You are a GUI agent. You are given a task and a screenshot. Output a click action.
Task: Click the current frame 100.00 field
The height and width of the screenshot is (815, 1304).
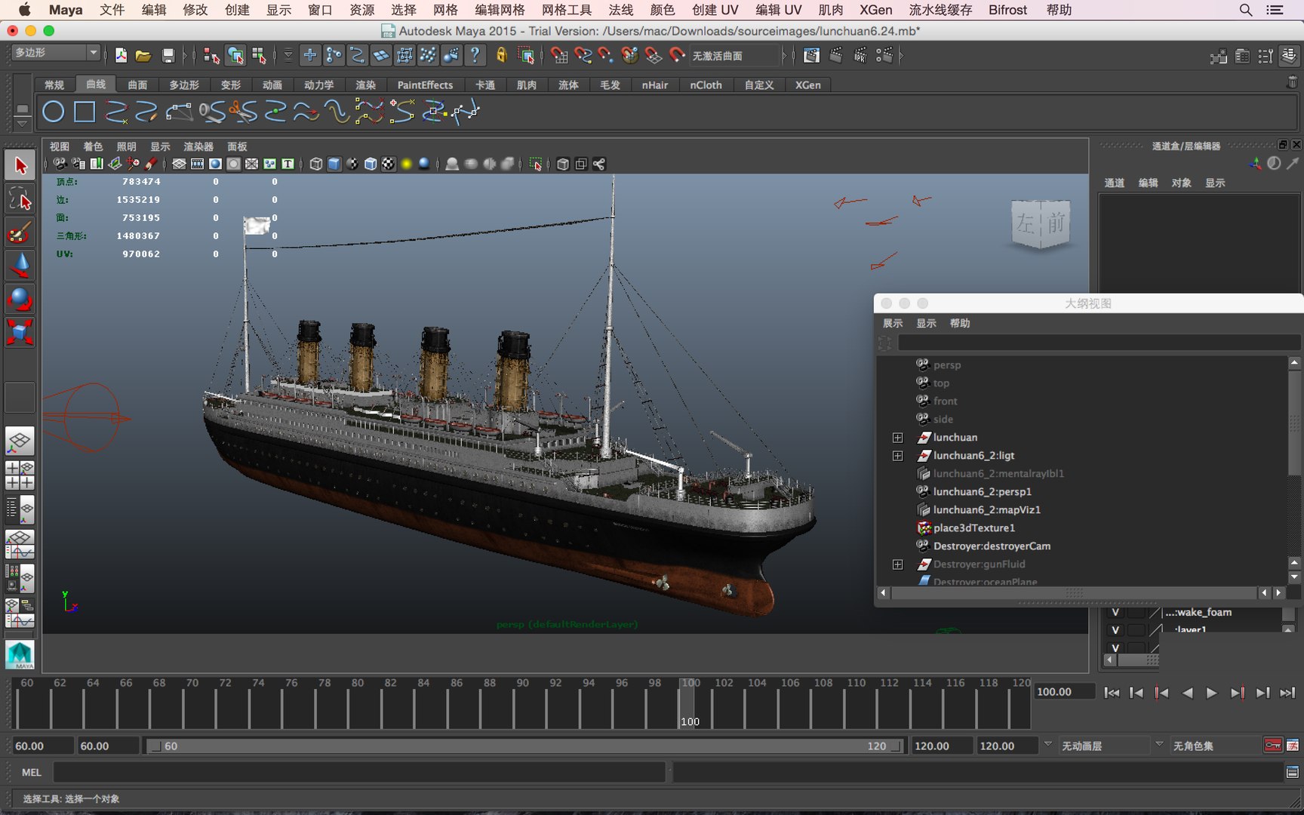tap(1064, 692)
